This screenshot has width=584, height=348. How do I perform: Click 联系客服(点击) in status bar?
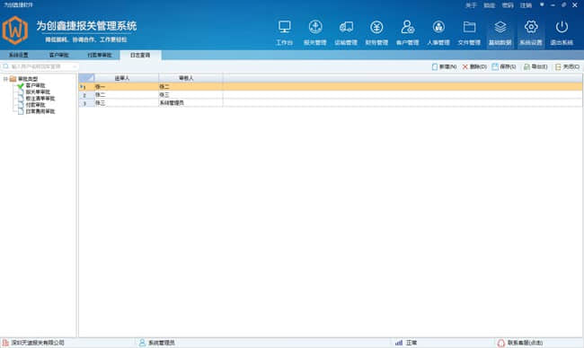pos(526,343)
